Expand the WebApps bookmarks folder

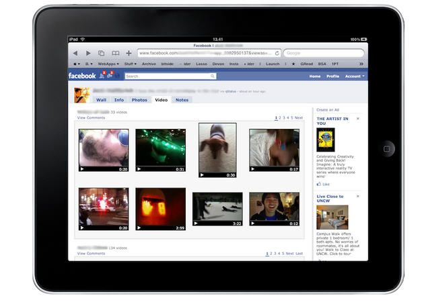[108, 64]
